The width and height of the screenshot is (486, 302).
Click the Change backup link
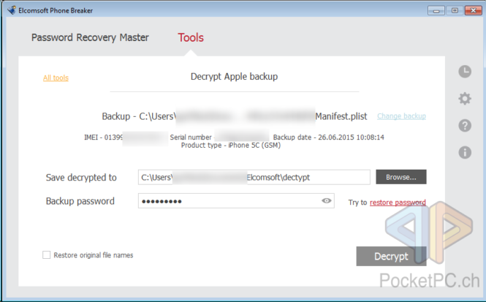(x=401, y=116)
